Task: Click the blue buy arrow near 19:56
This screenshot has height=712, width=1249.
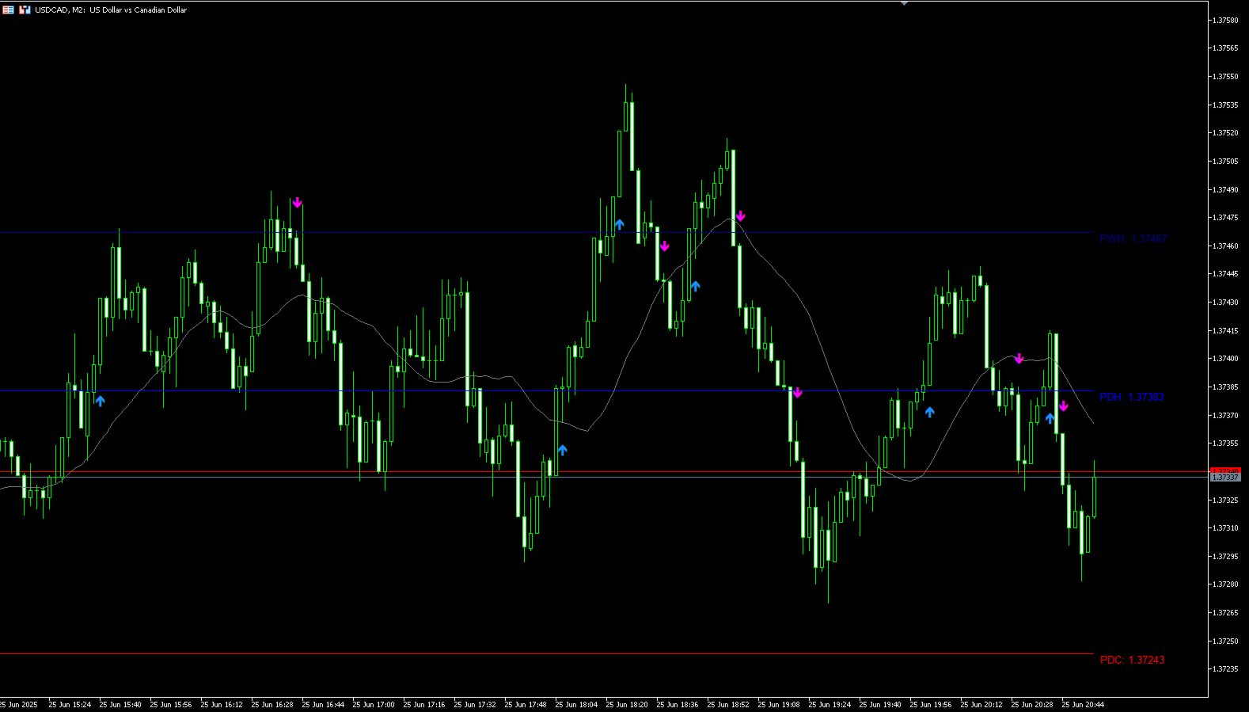Action: [x=929, y=412]
